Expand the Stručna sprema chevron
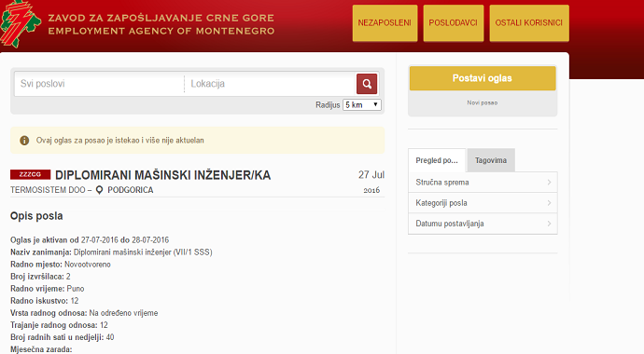The width and height of the screenshot is (644, 354). (x=549, y=183)
